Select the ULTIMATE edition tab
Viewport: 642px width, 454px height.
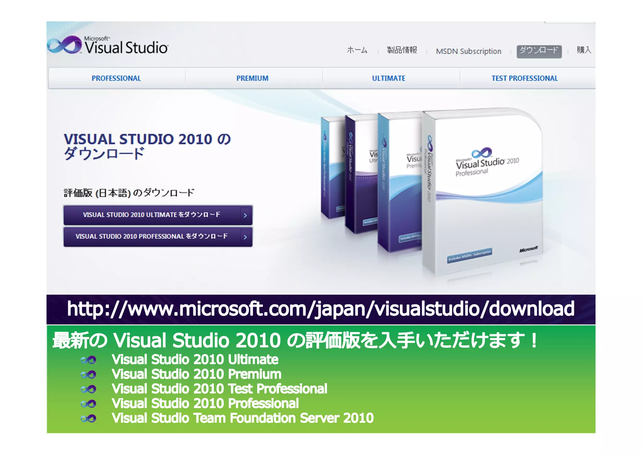[x=389, y=78]
